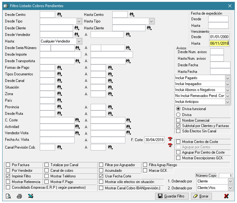This screenshot has width=237, height=203.
Task: Open Zona first lookup icon
Action: pos(60,94)
